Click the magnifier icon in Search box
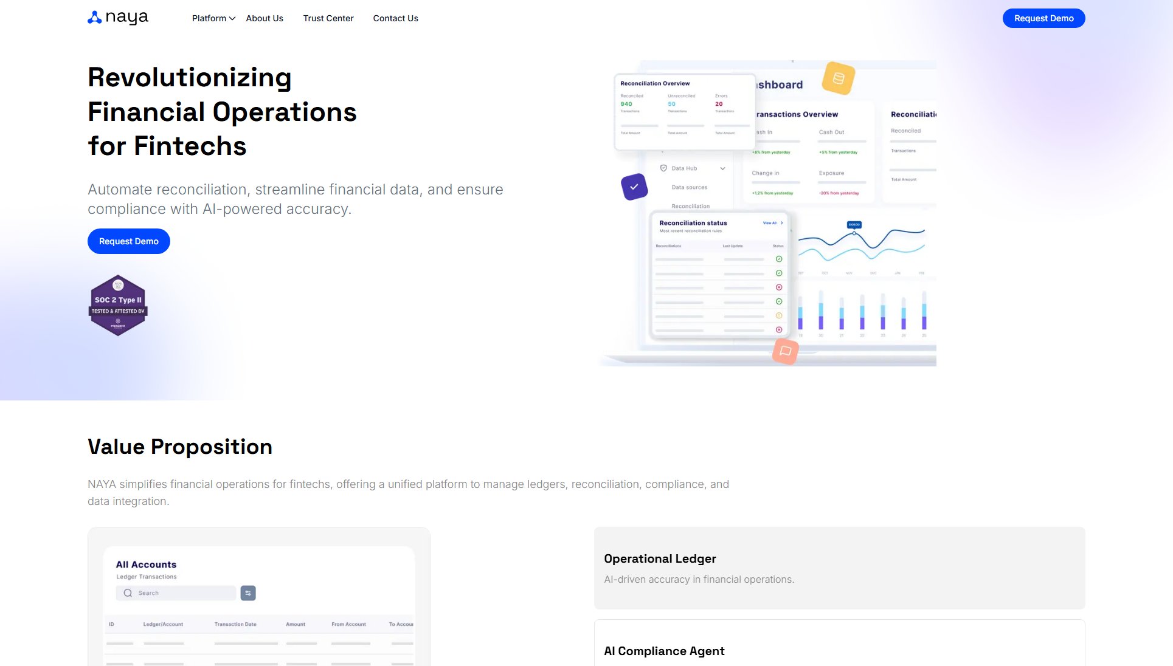Viewport: 1173px width, 666px height. click(x=128, y=593)
